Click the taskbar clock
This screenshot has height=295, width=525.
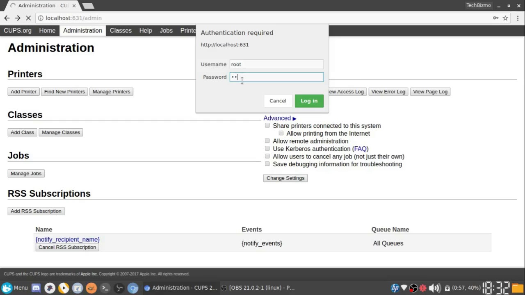tap(496, 288)
